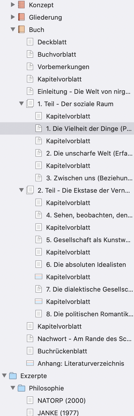Select the NATORP (2000) excerpt
Image resolution: width=134 pixels, height=416 pixels.
click(62, 400)
